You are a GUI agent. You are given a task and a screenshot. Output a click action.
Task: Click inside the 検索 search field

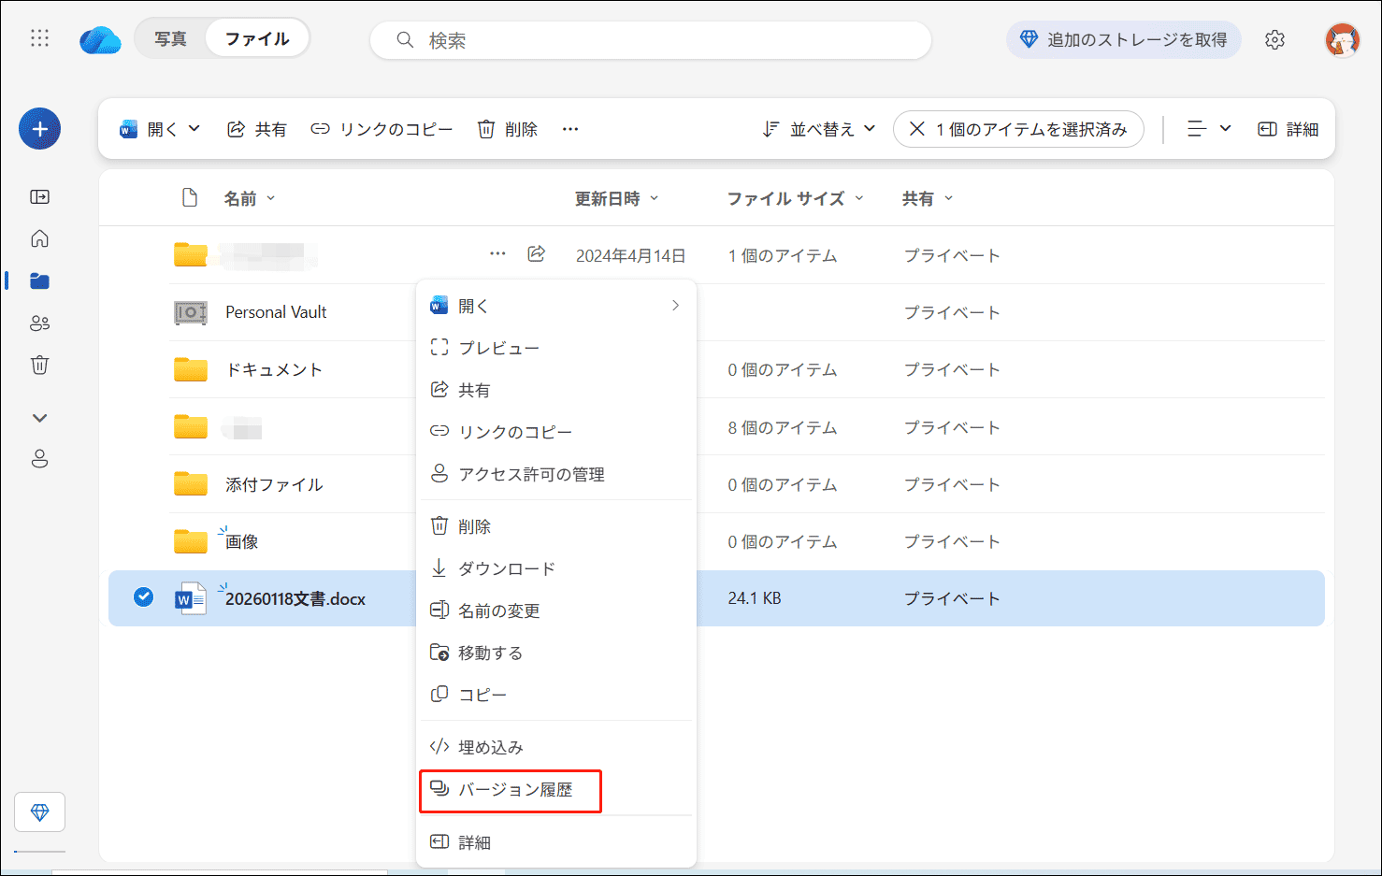coord(651,40)
